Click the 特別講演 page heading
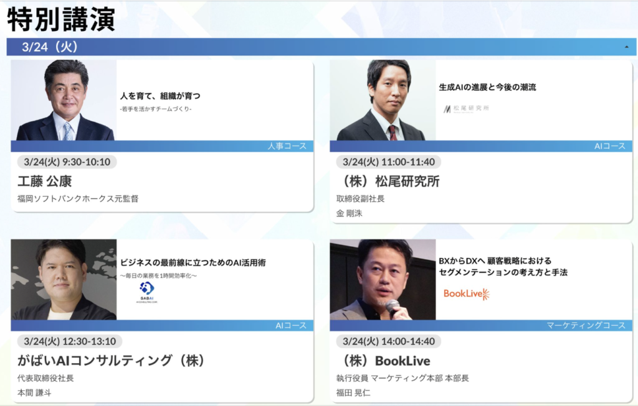638x406 pixels. tap(61, 19)
